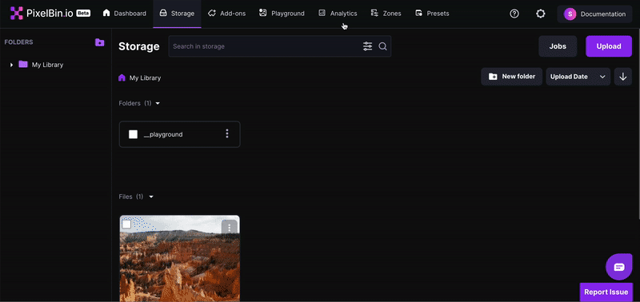The image size is (640, 302).
Task: Click the FOLDERS sidebar heading
Action: click(18, 42)
